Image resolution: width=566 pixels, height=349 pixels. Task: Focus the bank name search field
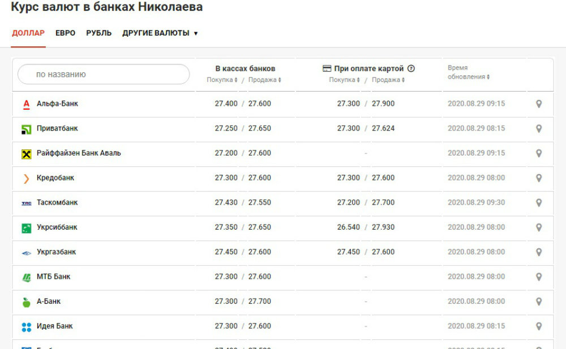point(104,74)
